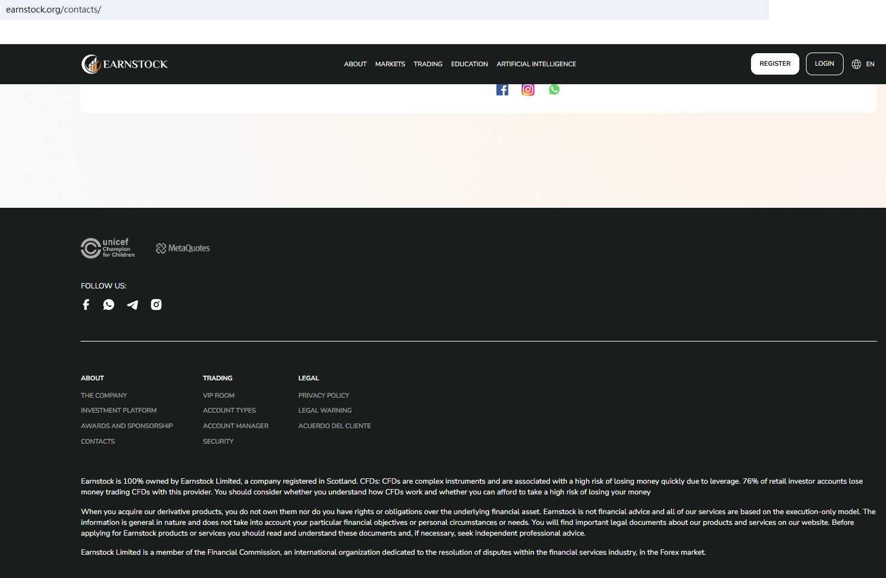Click the paragraph starting 'When you acquire our derivative'
The width and height of the screenshot is (886, 578).
coord(479,522)
